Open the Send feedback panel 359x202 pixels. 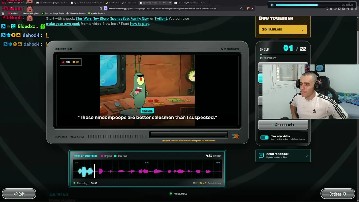pos(283,155)
